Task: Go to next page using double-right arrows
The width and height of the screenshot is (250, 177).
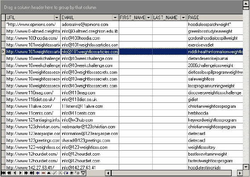Action: point(26,173)
